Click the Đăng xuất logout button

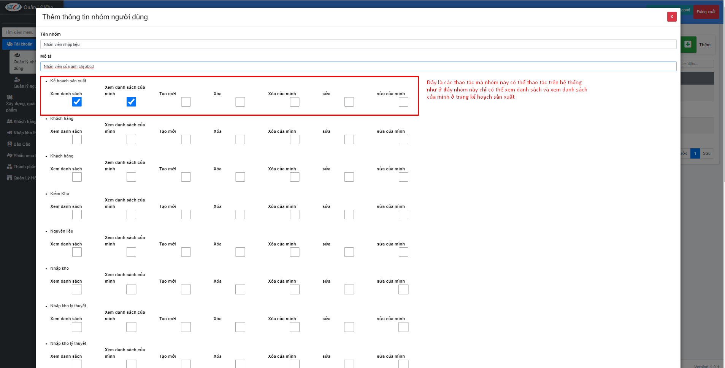706,12
